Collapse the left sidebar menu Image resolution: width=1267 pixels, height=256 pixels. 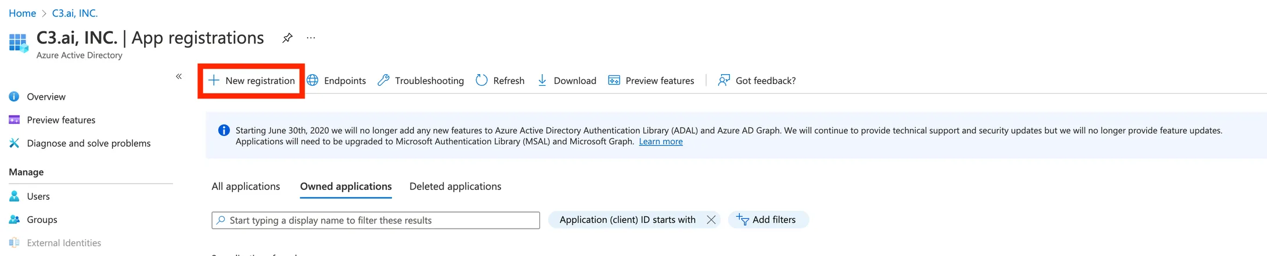point(179,76)
